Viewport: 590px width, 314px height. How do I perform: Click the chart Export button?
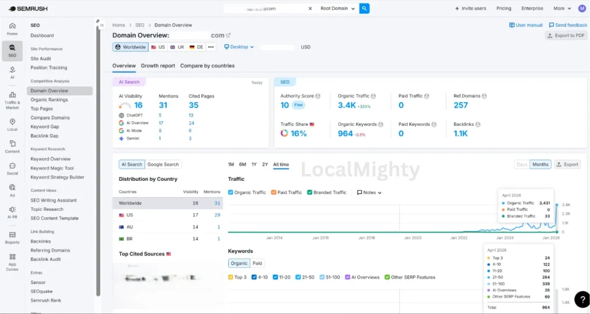[568, 164]
